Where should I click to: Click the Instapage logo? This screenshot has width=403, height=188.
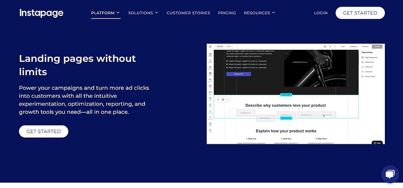pyautogui.click(x=41, y=13)
